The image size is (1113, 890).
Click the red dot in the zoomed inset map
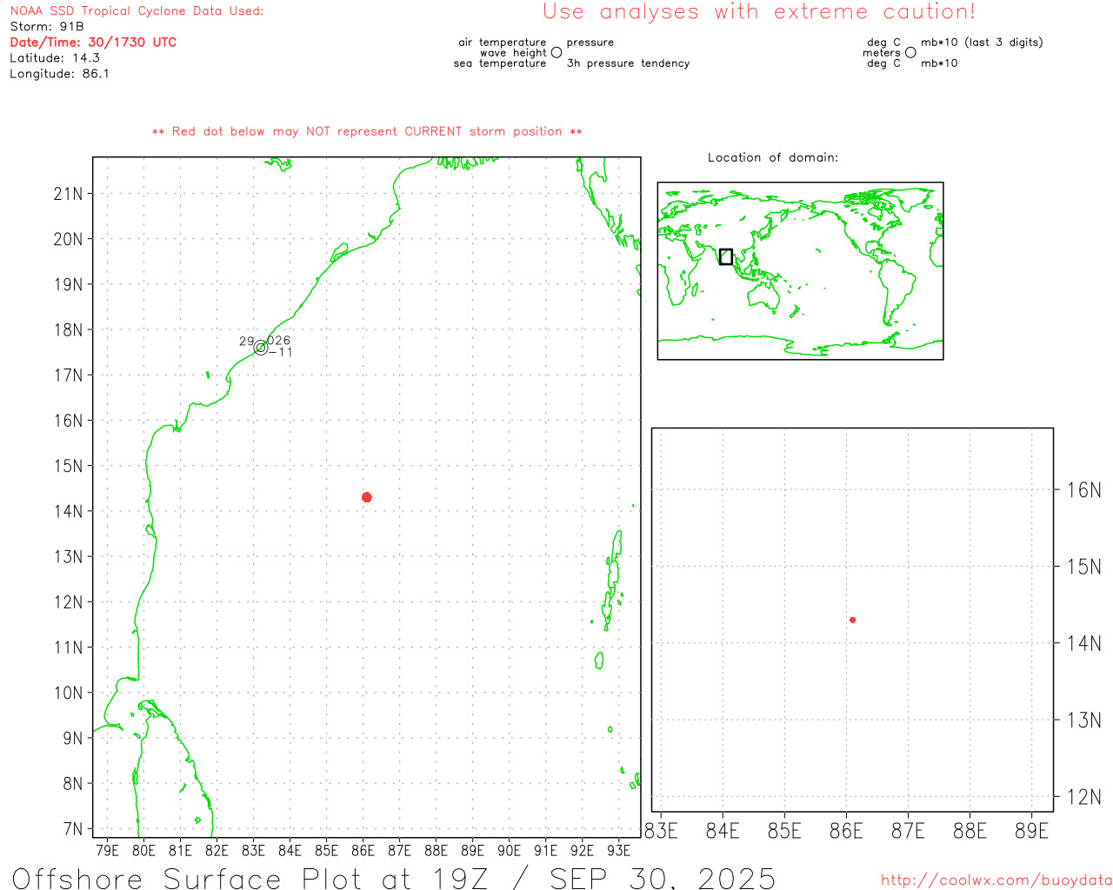click(853, 620)
